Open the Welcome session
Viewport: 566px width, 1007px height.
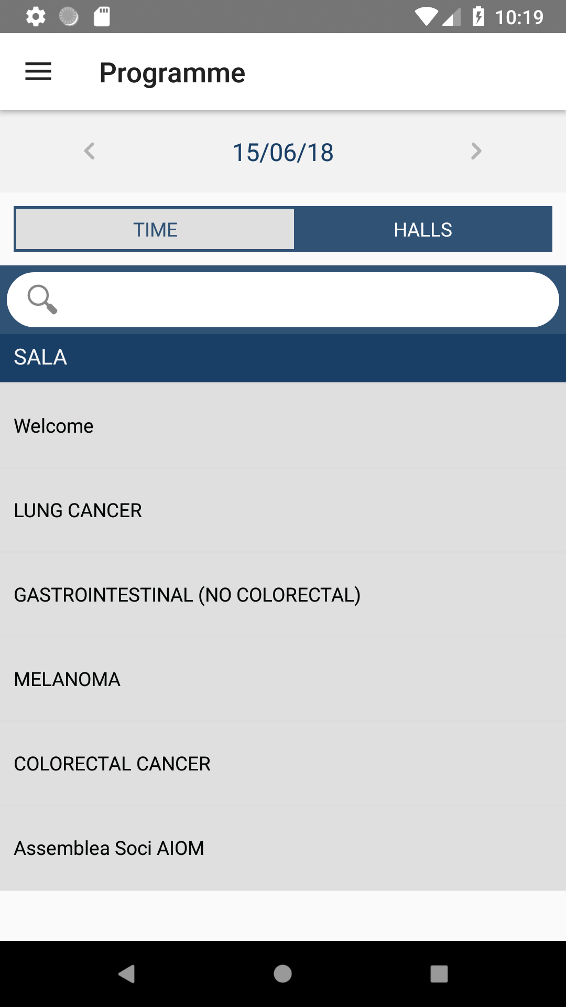click(x=283, y=426)
